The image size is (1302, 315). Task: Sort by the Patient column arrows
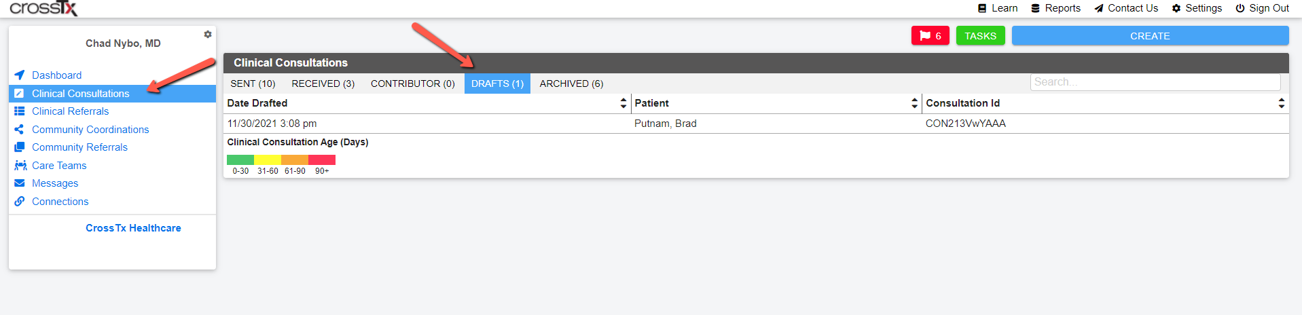[914, 103]
